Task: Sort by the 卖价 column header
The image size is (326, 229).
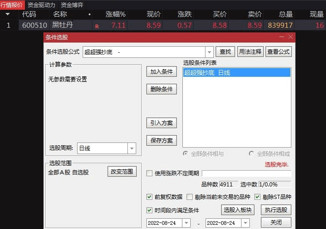Action: (x=254, y=14)
